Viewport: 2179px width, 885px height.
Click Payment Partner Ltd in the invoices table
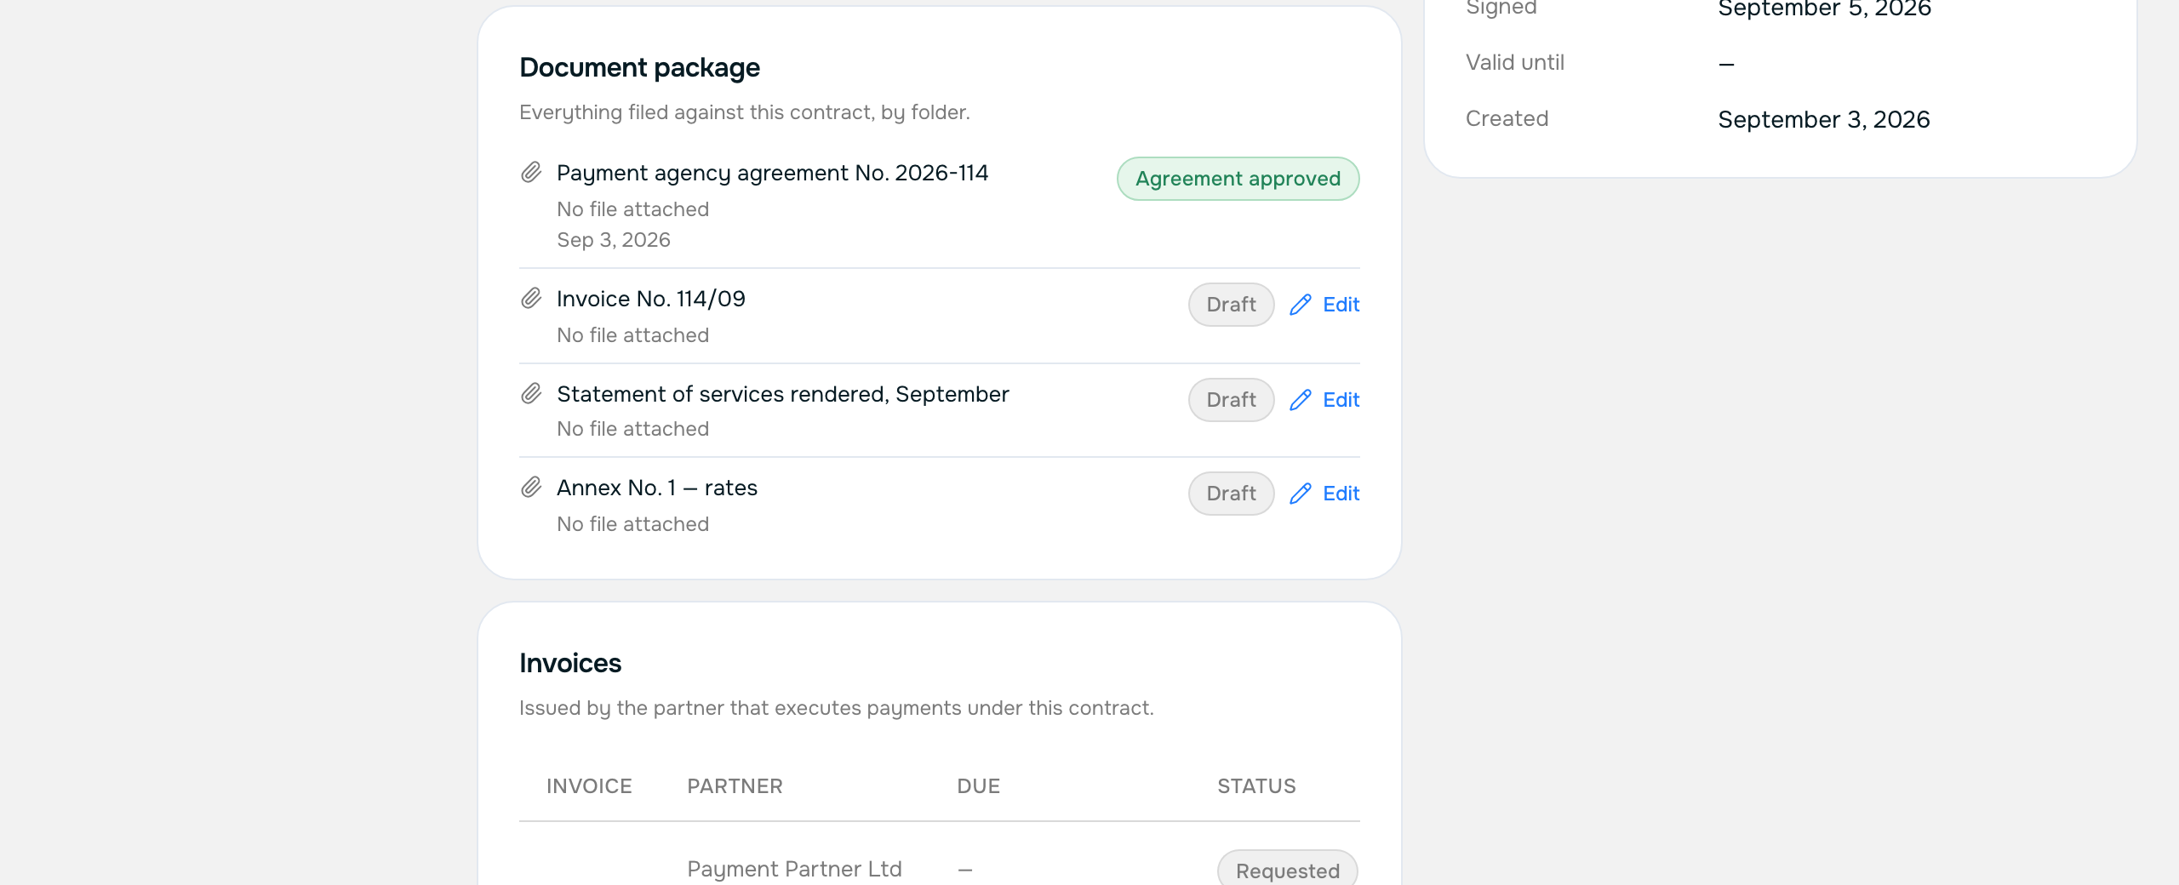point(794,869)
